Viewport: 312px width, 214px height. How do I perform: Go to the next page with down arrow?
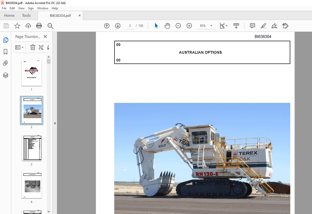(x=118, y=26)
